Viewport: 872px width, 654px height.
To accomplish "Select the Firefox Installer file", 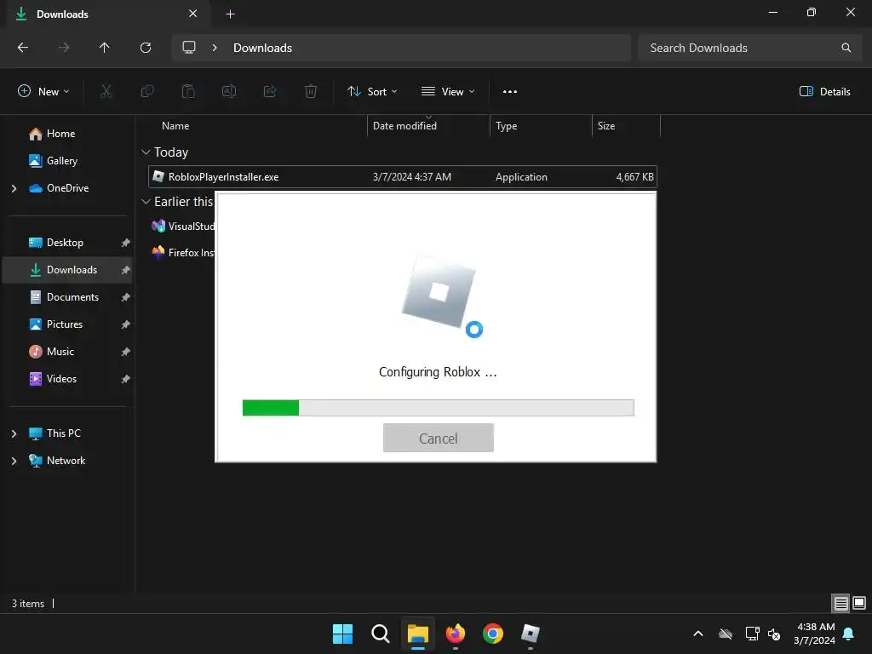I will pos(184,252).
